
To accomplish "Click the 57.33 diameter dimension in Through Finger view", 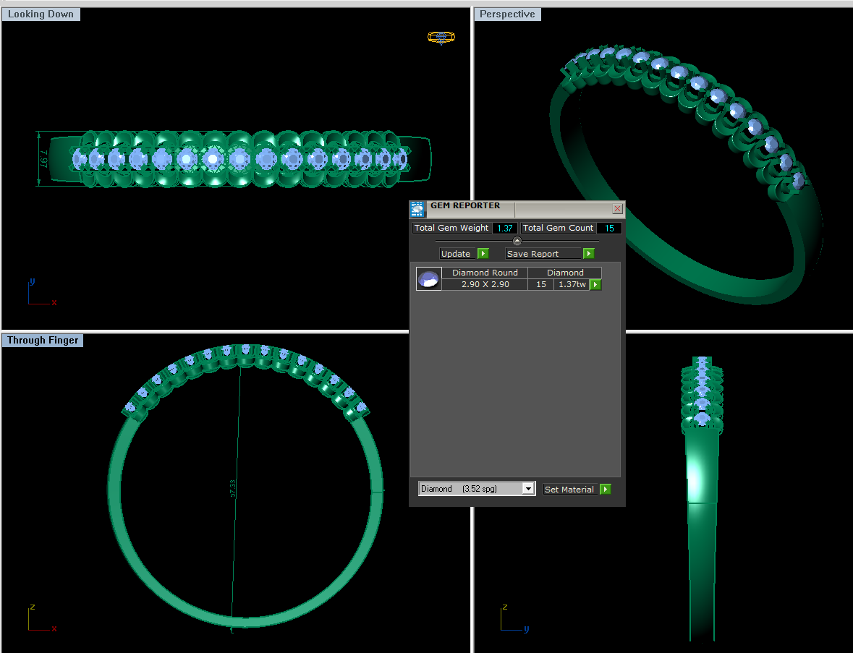I will coord(233,487).
